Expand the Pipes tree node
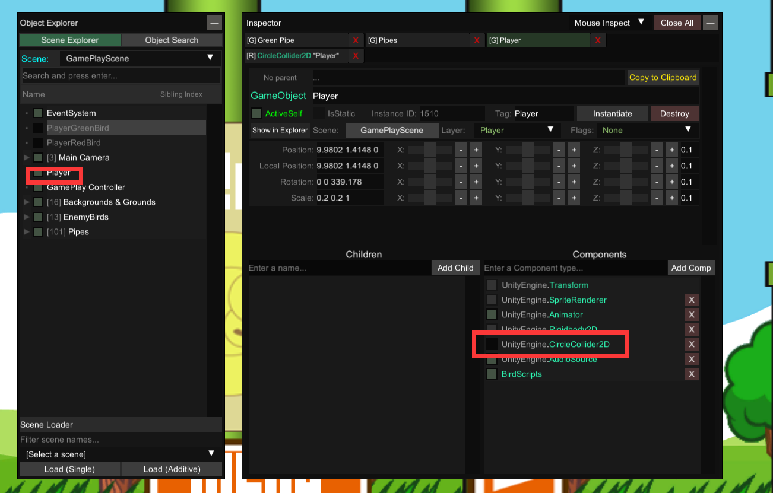This screenshot has width=773, height=493. click(26, 232)
